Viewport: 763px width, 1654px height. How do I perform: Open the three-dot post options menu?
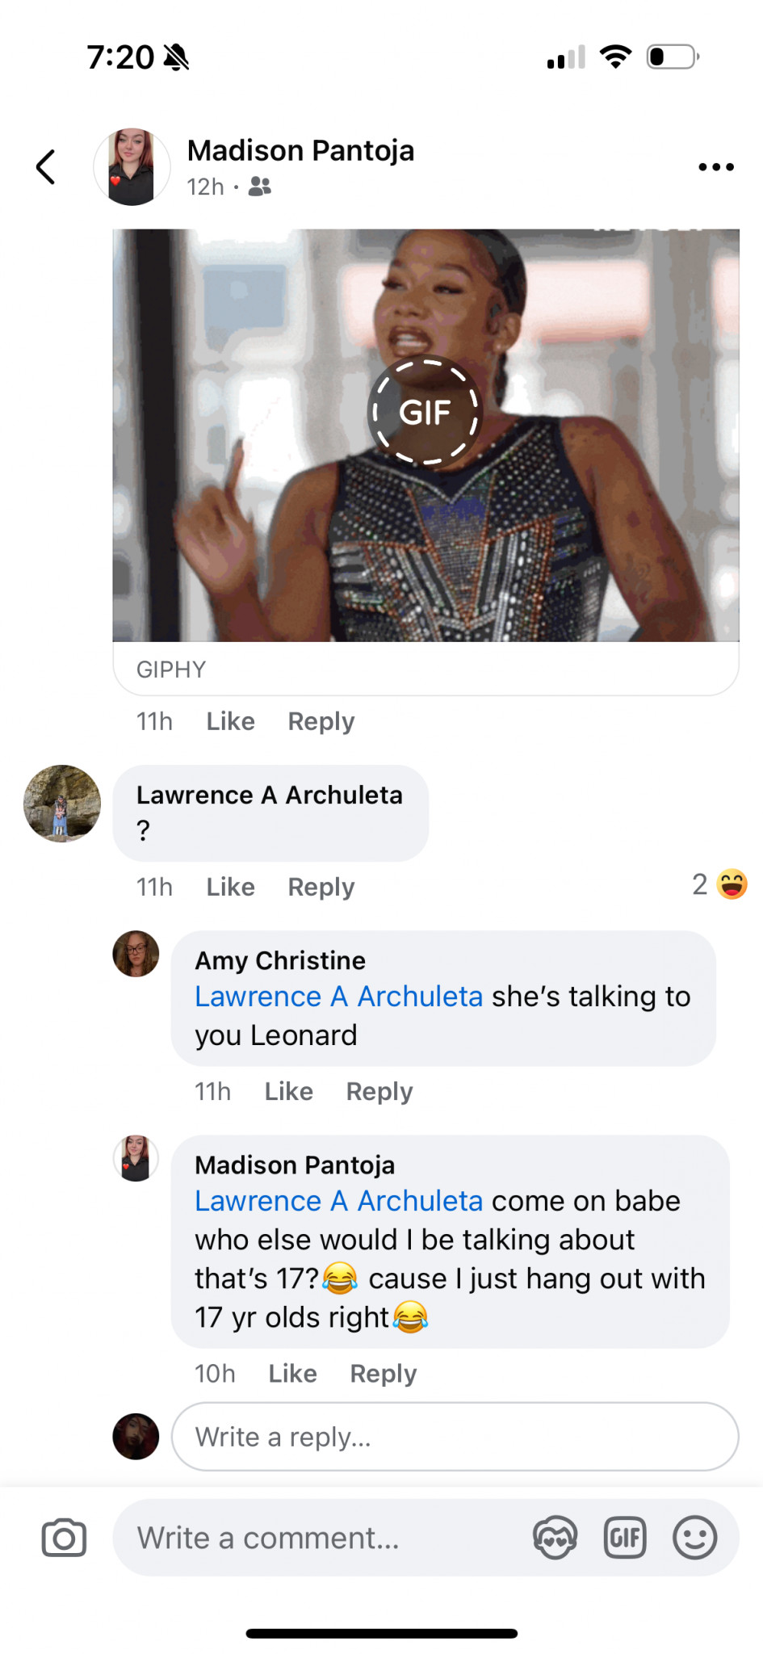715,167
